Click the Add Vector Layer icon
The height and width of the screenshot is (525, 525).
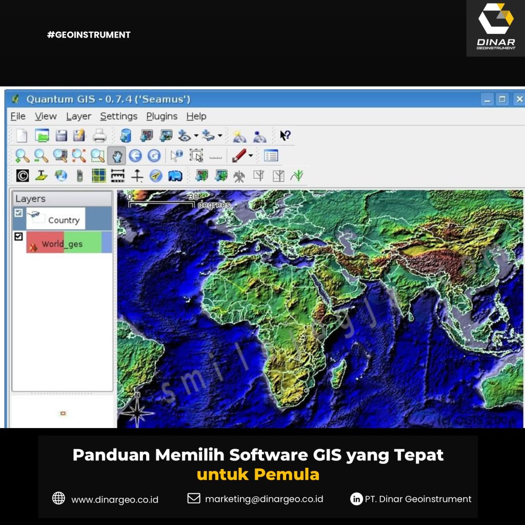click(x=147, y=135)
